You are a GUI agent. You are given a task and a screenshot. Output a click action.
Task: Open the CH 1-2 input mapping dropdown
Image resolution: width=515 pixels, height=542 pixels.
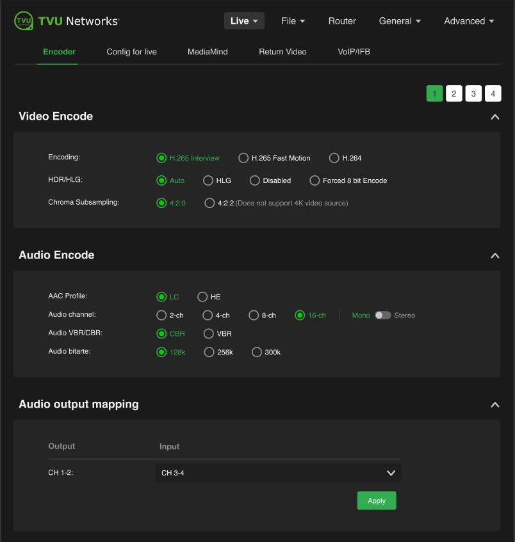click(277, 472)
